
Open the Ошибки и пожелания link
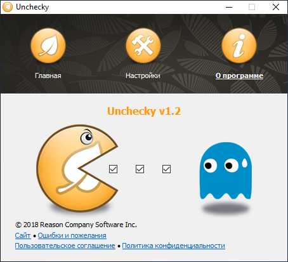pyautogui.click(x=72, y=235)
